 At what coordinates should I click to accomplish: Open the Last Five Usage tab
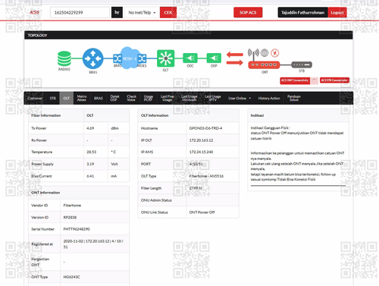[x=167, y=98]
